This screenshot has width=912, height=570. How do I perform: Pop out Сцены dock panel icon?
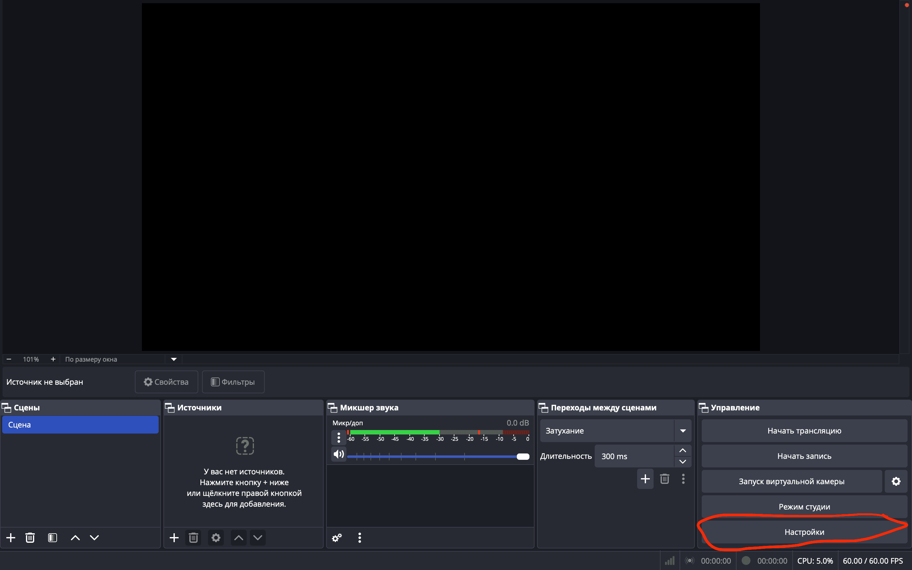coord(6,408)
